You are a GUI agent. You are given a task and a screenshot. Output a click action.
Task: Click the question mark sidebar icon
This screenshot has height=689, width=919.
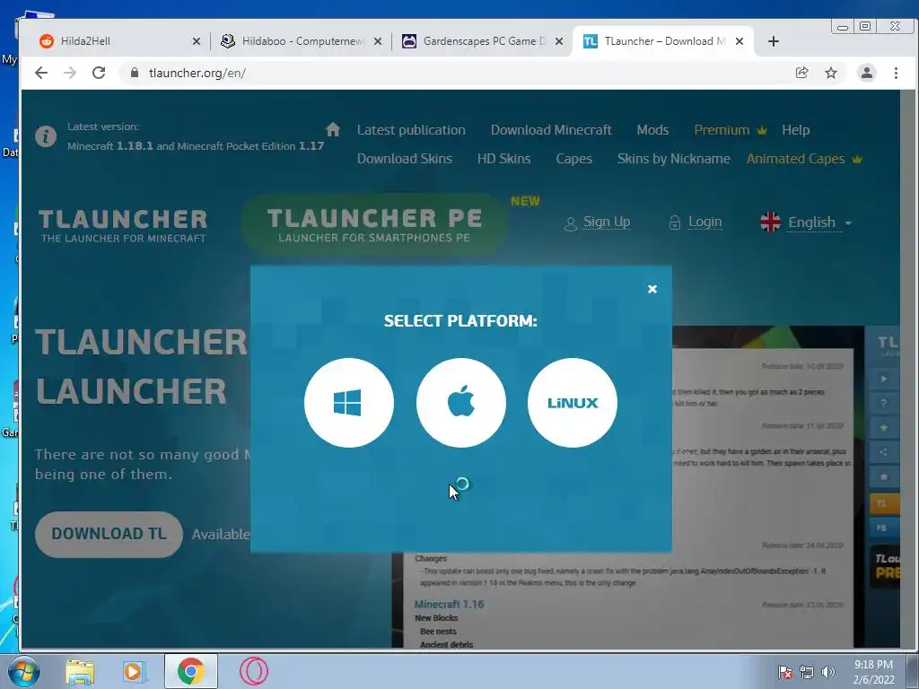pos(884,403)
